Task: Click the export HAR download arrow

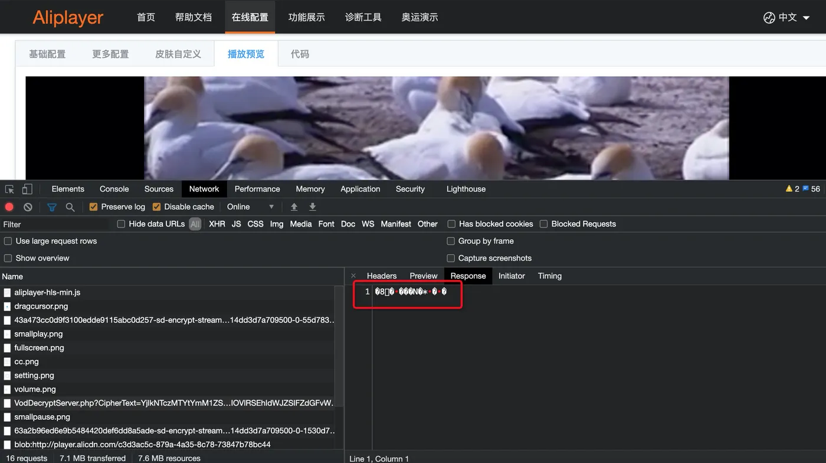Action: pos(313,207)
